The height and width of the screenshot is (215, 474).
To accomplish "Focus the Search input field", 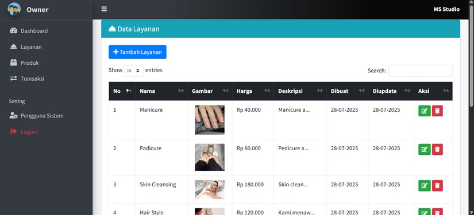I will pyautogui.click(x=421, y=71).
